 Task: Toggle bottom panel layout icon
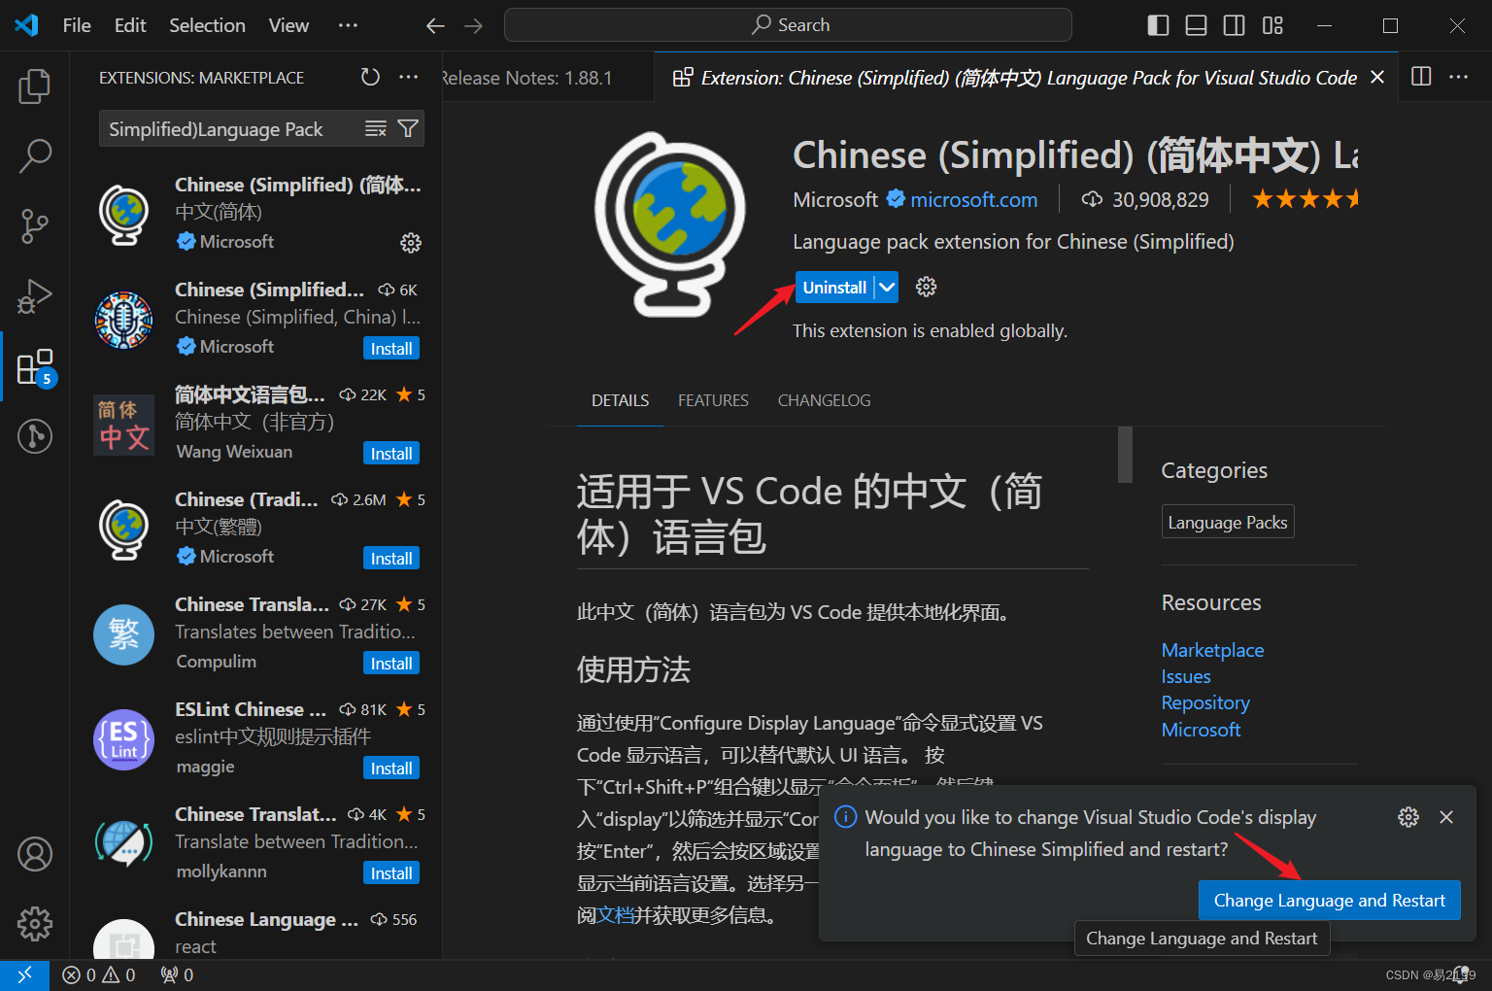[1197, 25]
